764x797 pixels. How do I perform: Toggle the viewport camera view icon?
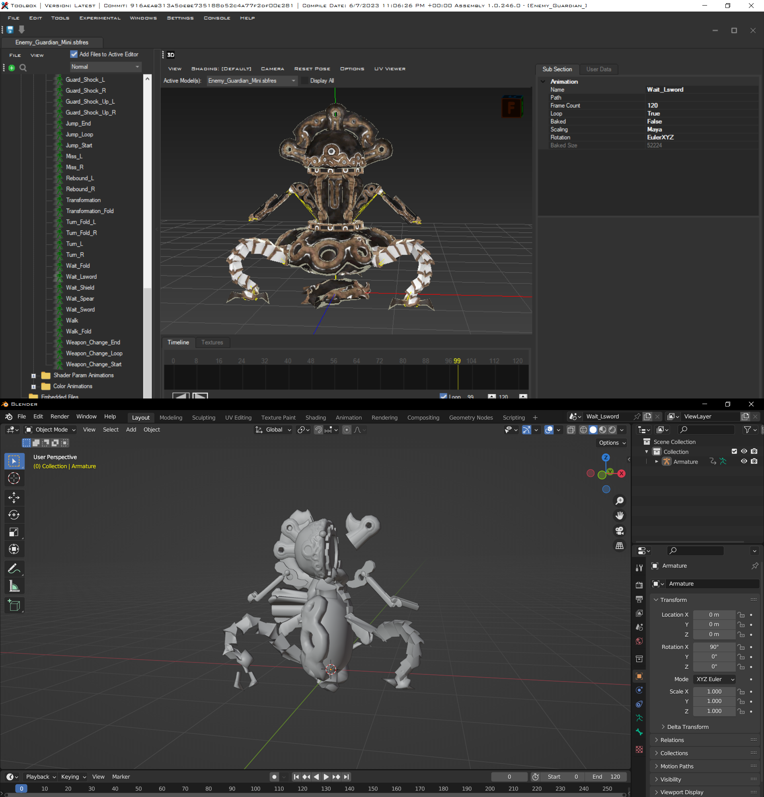[619, 531]
